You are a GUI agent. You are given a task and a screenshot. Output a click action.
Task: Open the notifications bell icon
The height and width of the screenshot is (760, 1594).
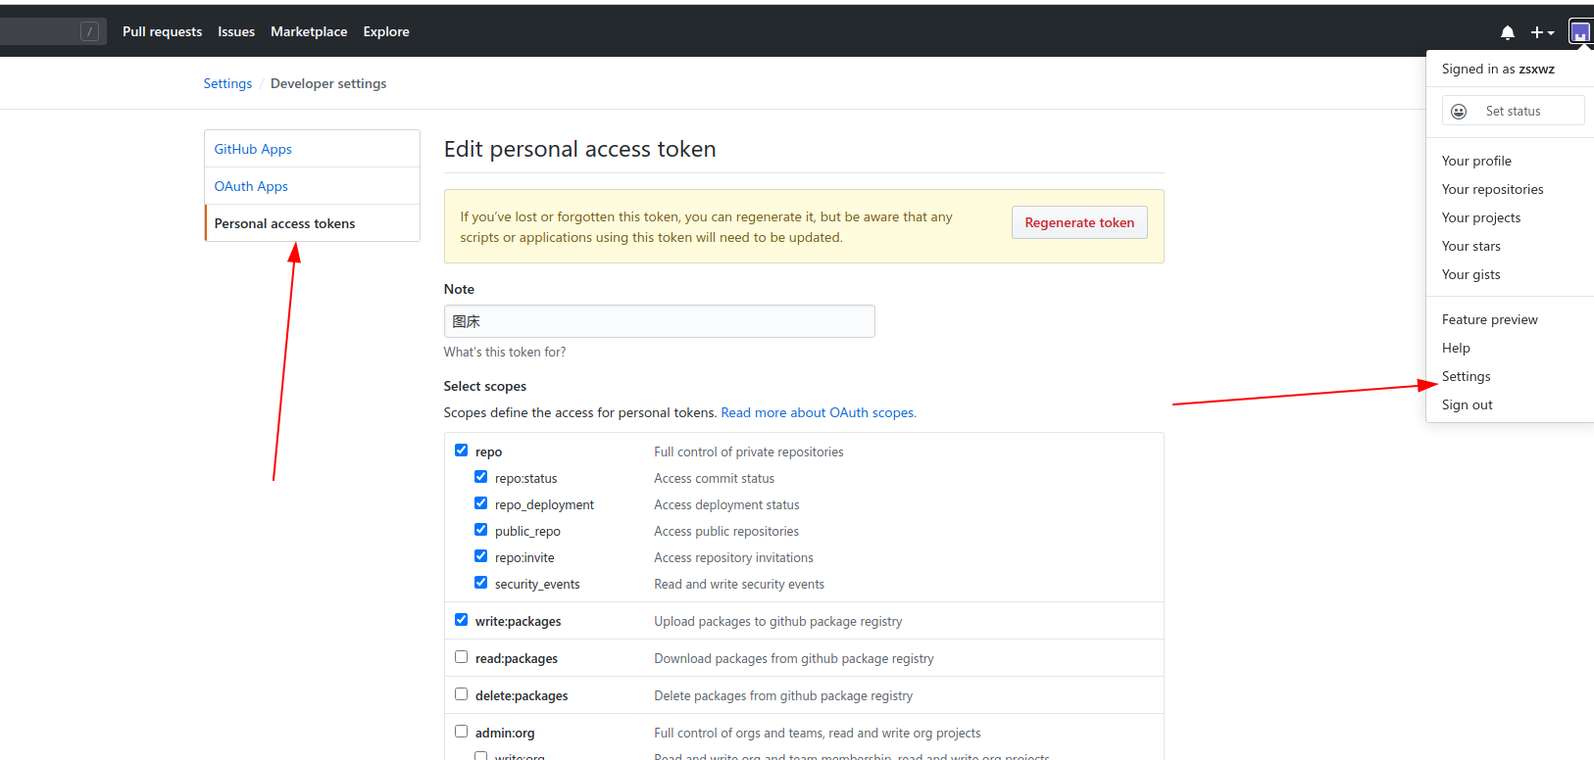point(1508,32)
